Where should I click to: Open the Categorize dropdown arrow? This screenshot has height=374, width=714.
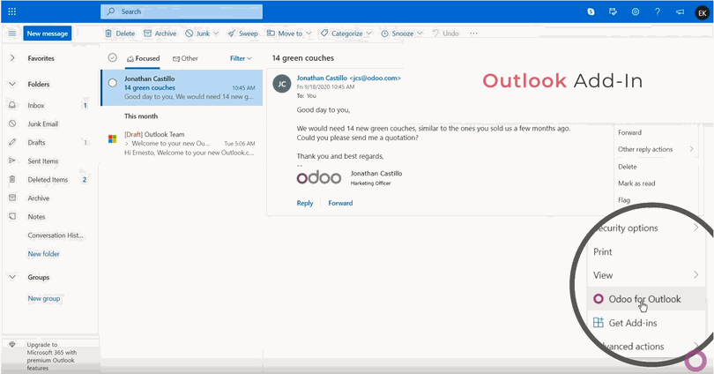point(369,34)
